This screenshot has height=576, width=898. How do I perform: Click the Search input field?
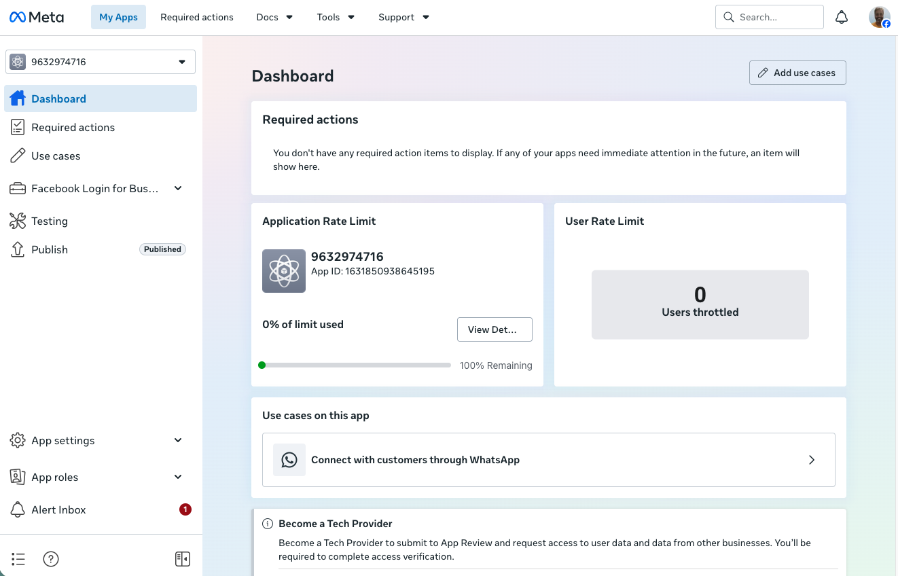[x=770, y=17]
